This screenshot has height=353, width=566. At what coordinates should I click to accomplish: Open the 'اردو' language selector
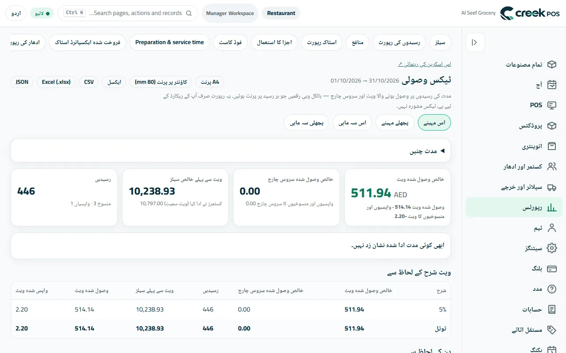coord(16,13)
